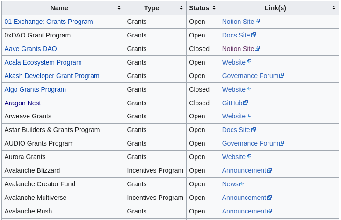Open Aave Grants DAO page
The width and height of the screenshot is (341, 220).
click(x=31, y=49)
